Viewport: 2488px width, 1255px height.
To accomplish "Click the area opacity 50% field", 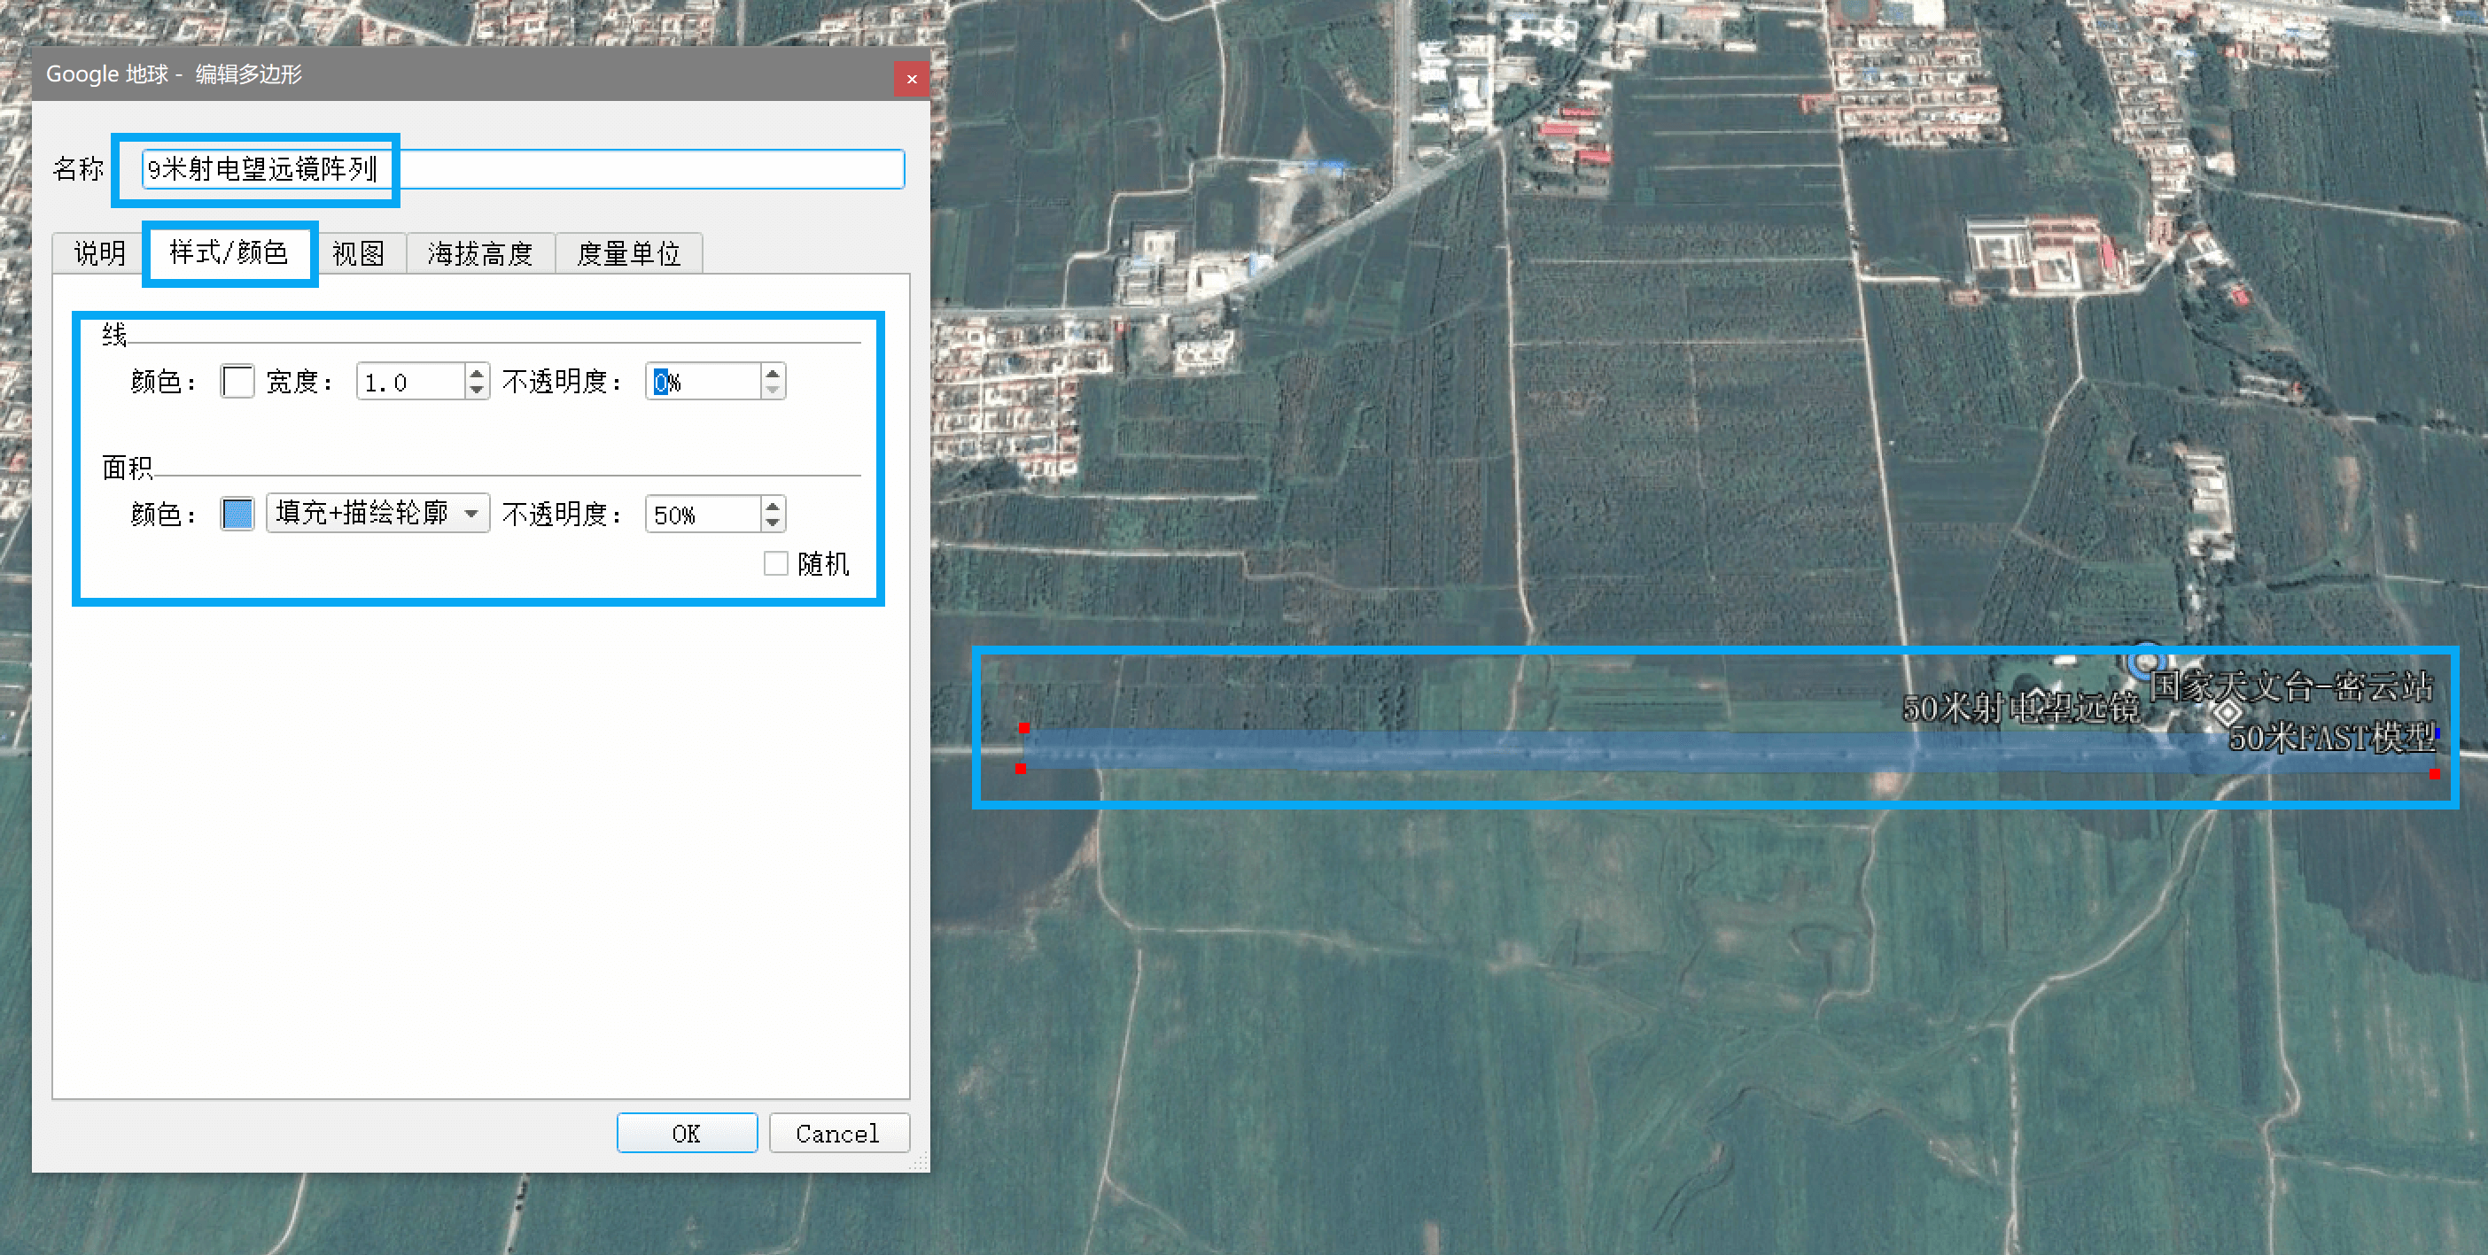I will [702, 515].
